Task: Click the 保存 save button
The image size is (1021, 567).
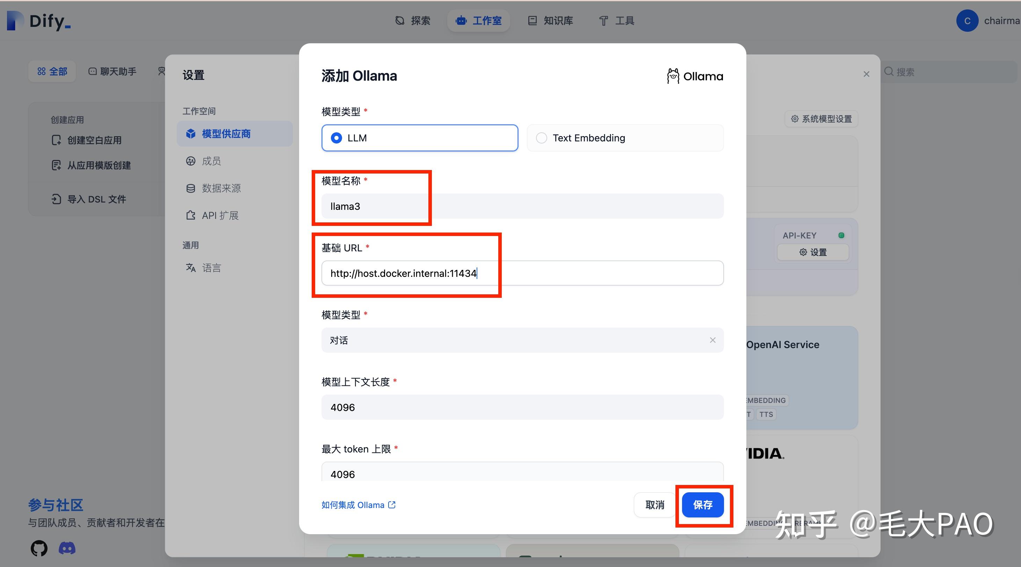Action: click(703, 505)
